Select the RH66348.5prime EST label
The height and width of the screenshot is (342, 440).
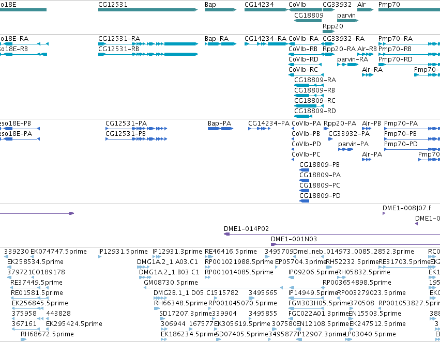point(181,303)
